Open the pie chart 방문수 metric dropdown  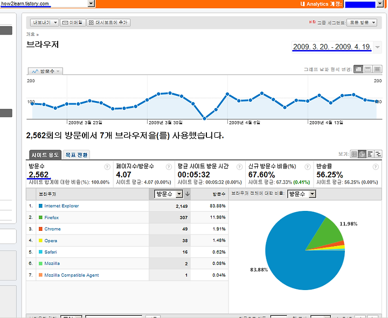pyautogui.click(x=301, y=194)
